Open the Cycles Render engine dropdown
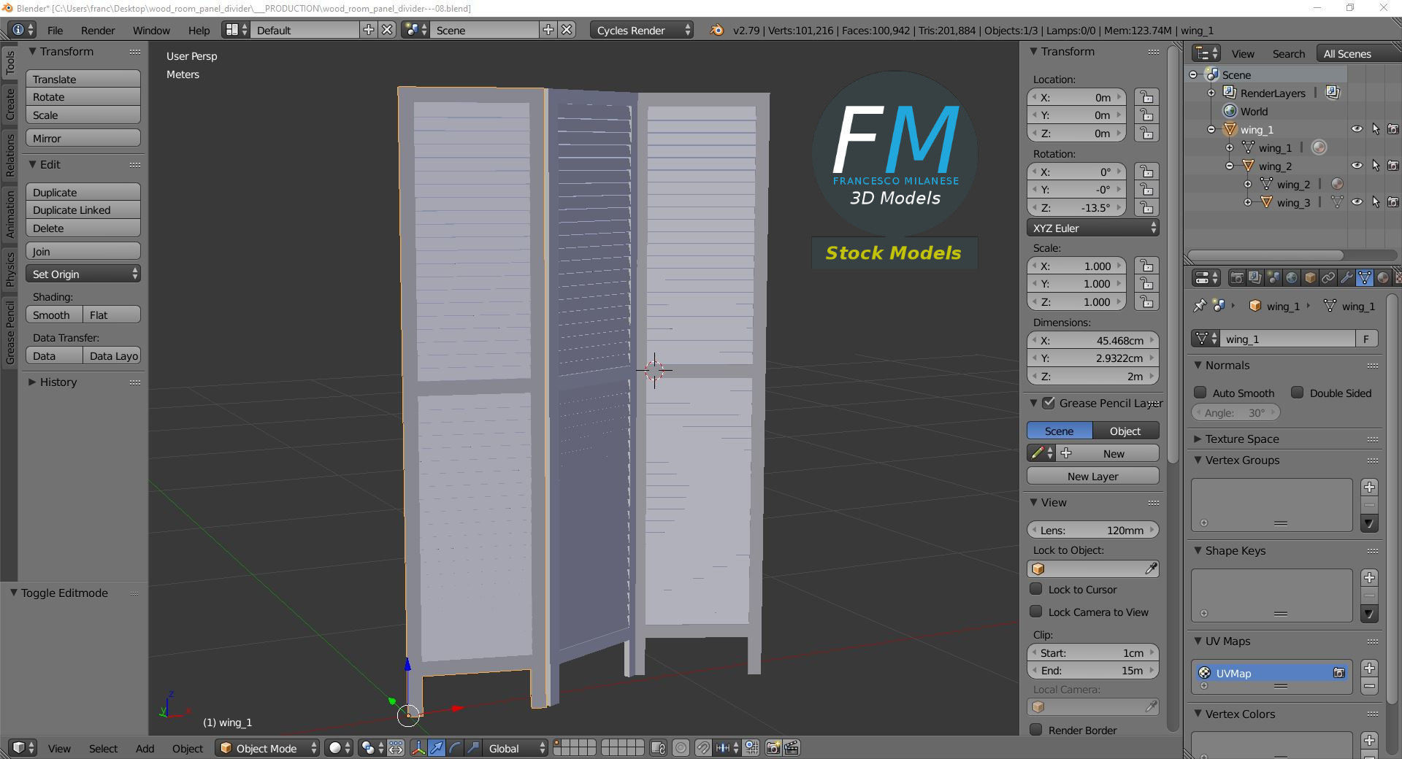 [641, 30]
